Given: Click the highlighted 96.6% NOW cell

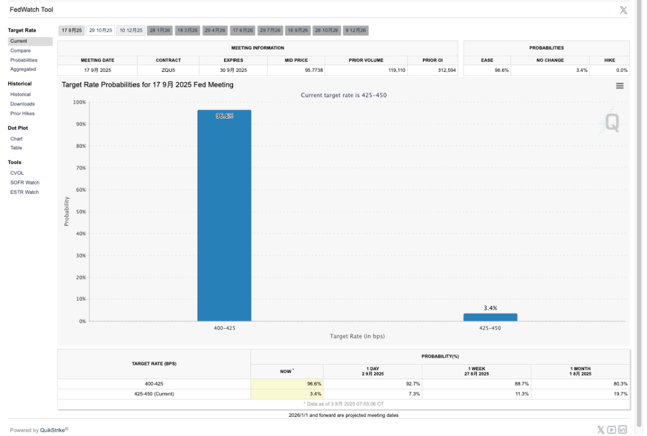Looking at the screenshot, I should (x=287, y=384).
